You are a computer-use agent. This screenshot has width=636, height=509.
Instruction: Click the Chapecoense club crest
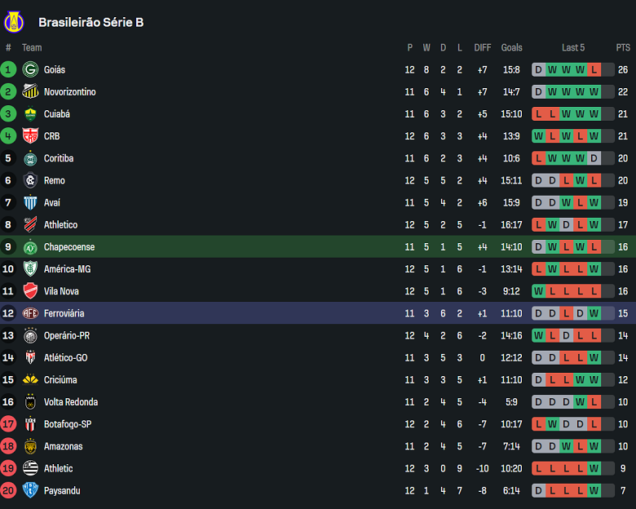click(31, 247)
